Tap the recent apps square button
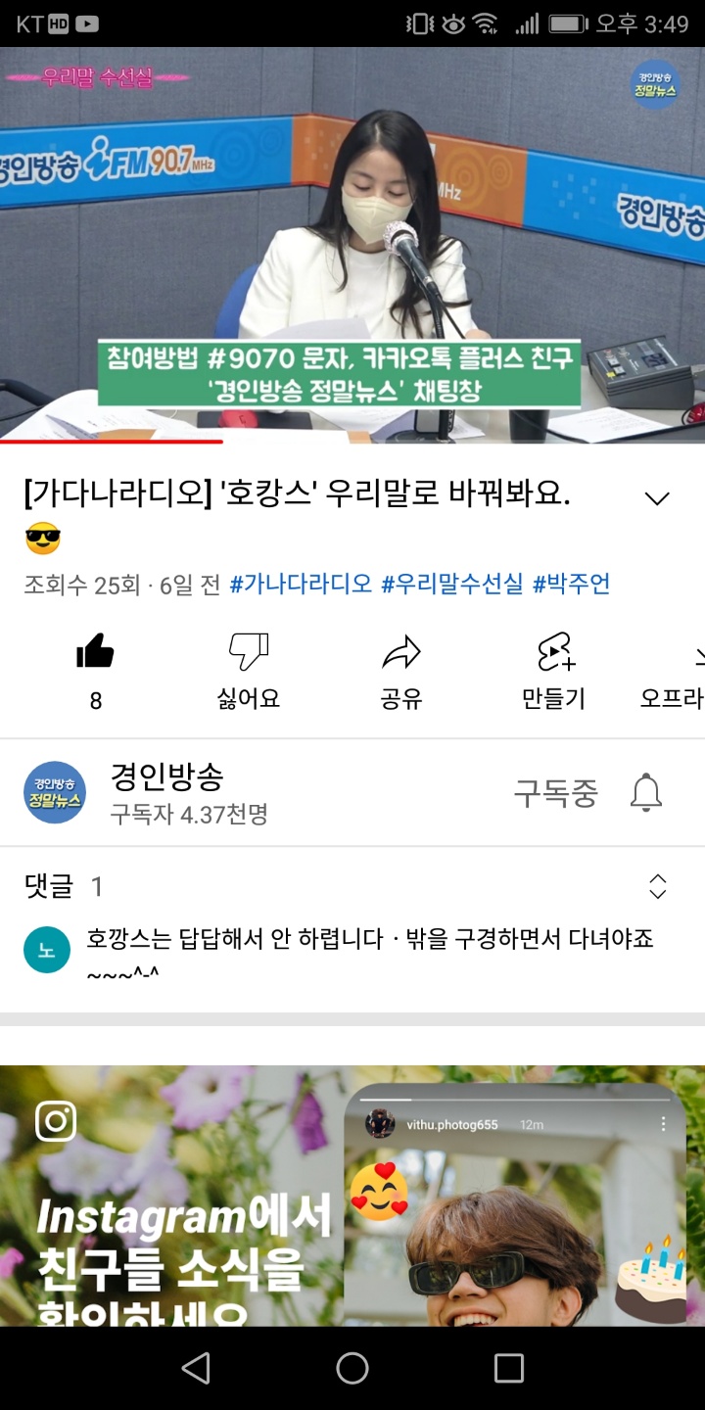This screenshot has width=705, height=1410. coord(509,1368)
